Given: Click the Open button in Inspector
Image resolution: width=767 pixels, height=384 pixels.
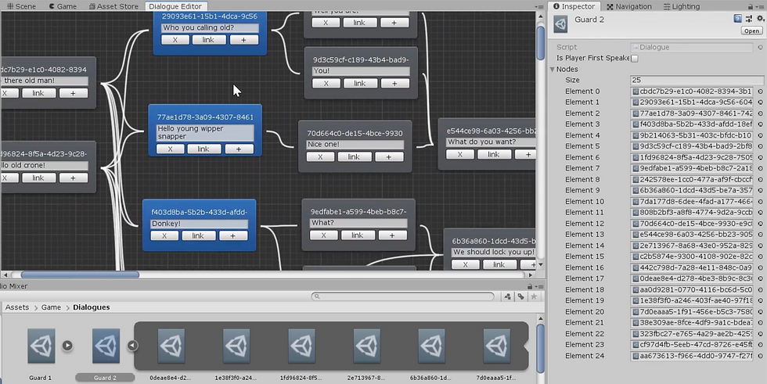Looking at the screenshot, I should (x=751, y=31).
